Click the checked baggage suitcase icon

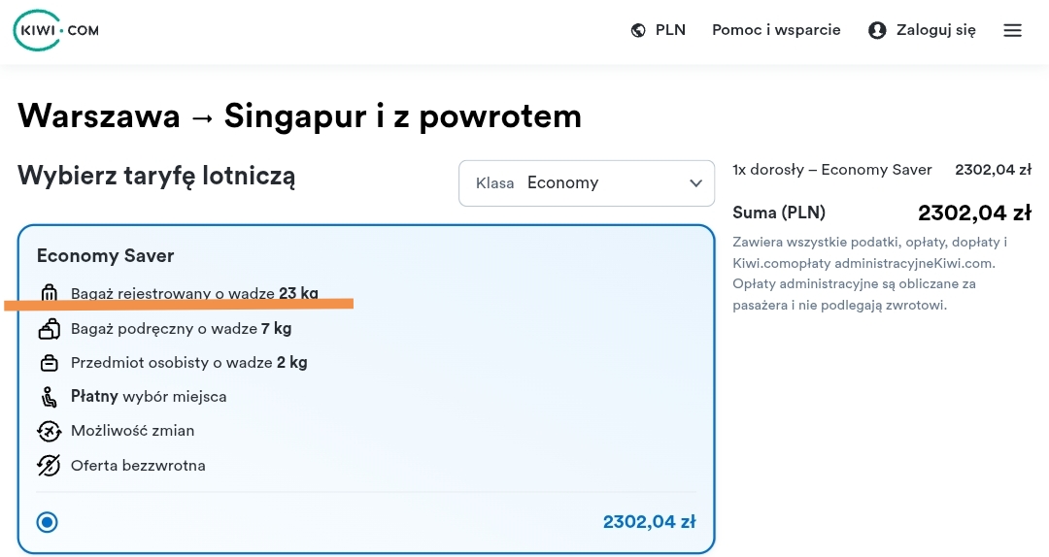[49, 293]
